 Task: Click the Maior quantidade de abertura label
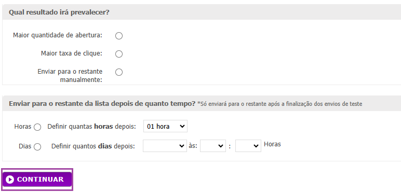pos(58,35)
